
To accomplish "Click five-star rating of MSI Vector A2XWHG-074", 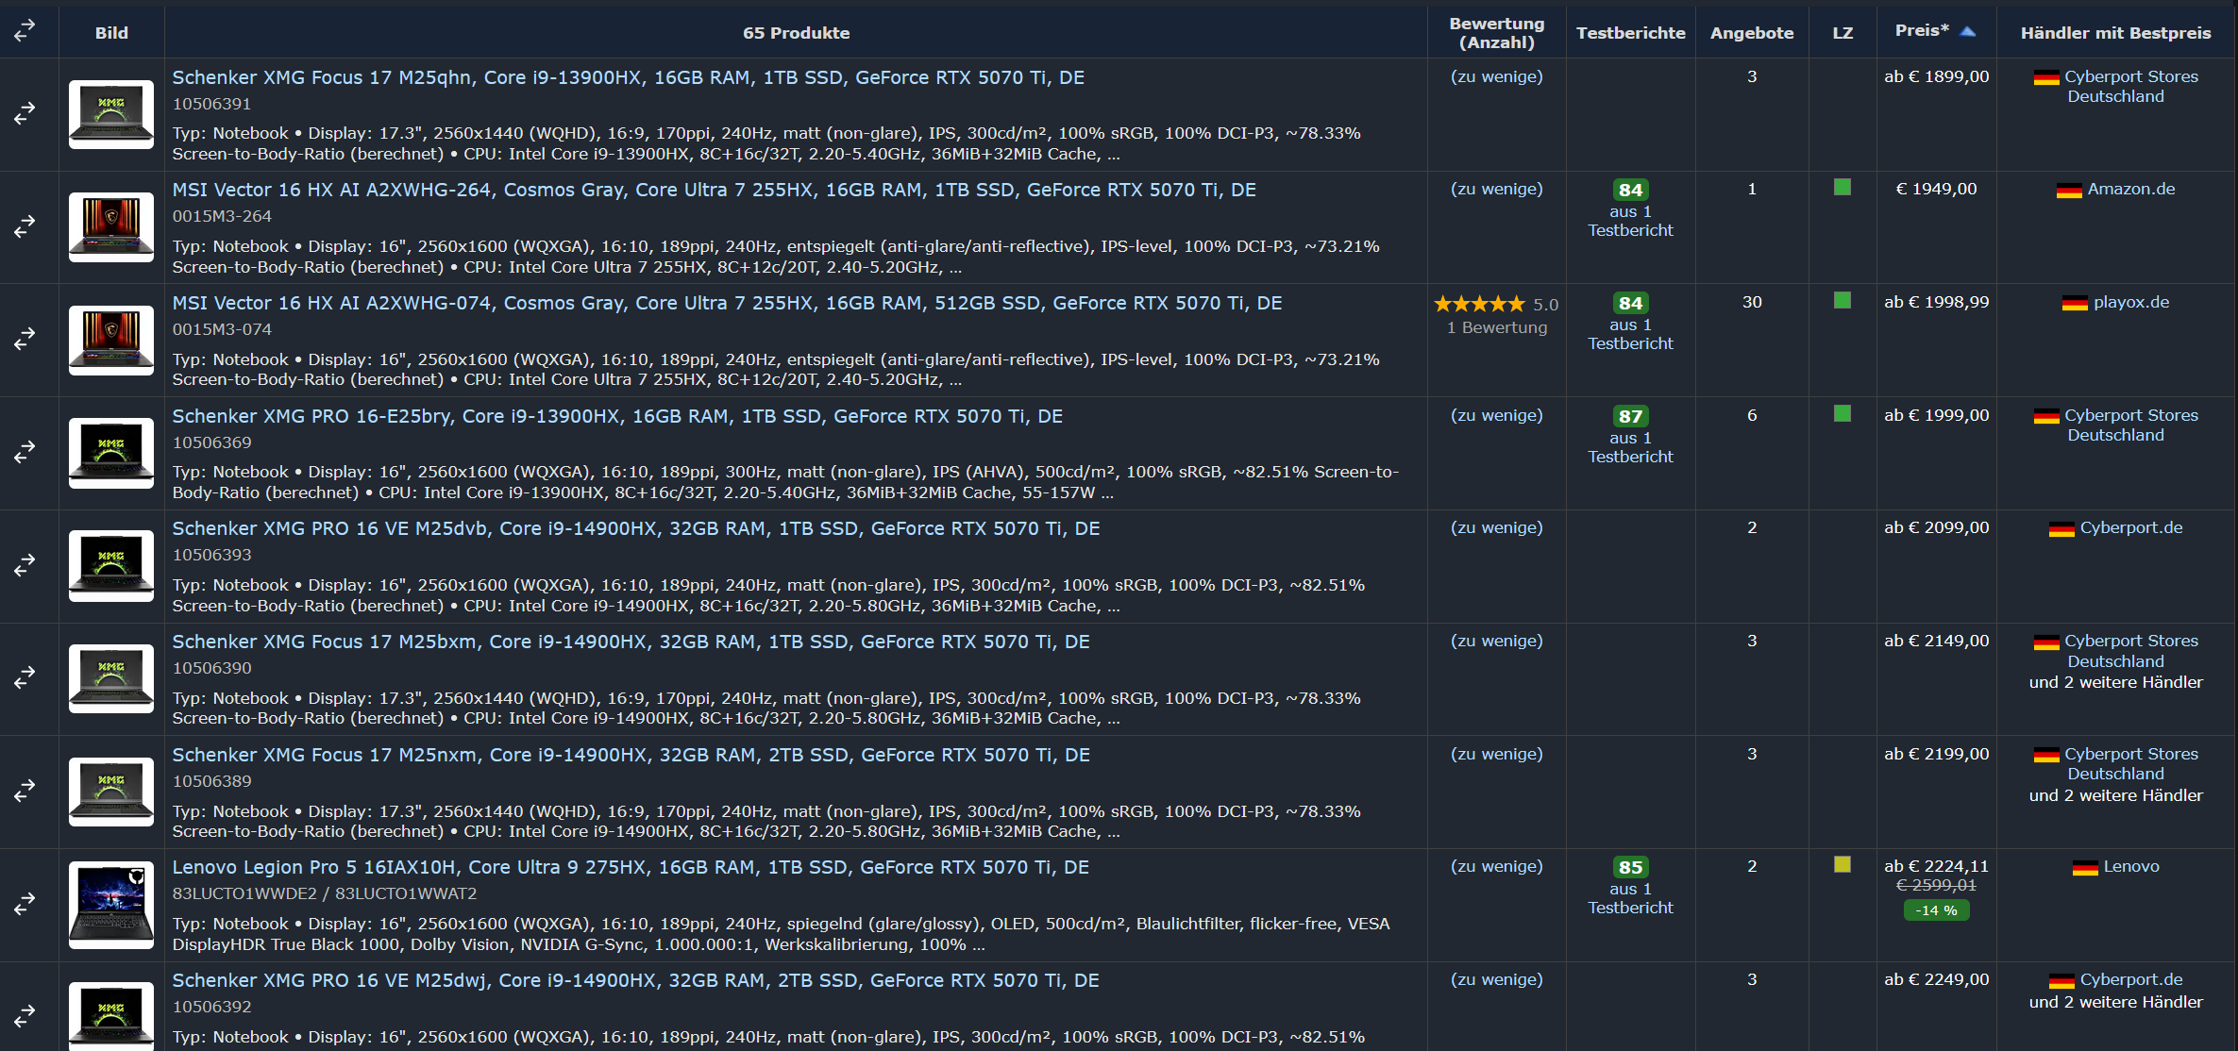I will click(1479, 304).
